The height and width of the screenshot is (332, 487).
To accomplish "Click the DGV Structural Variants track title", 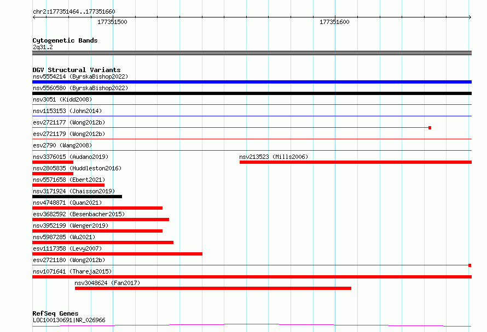I will (77, 70).
